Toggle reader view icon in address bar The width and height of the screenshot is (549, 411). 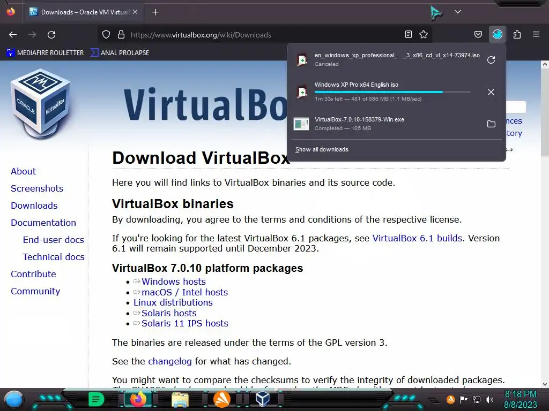point(408,34)
